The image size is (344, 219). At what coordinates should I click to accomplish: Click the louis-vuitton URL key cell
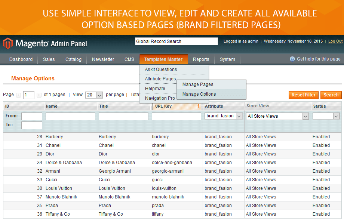pyautogui.click(x=176, y=188)
